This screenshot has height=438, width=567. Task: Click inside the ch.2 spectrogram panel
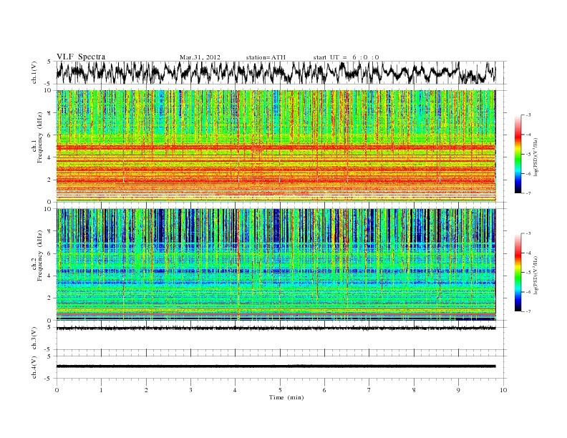[276, 265]
